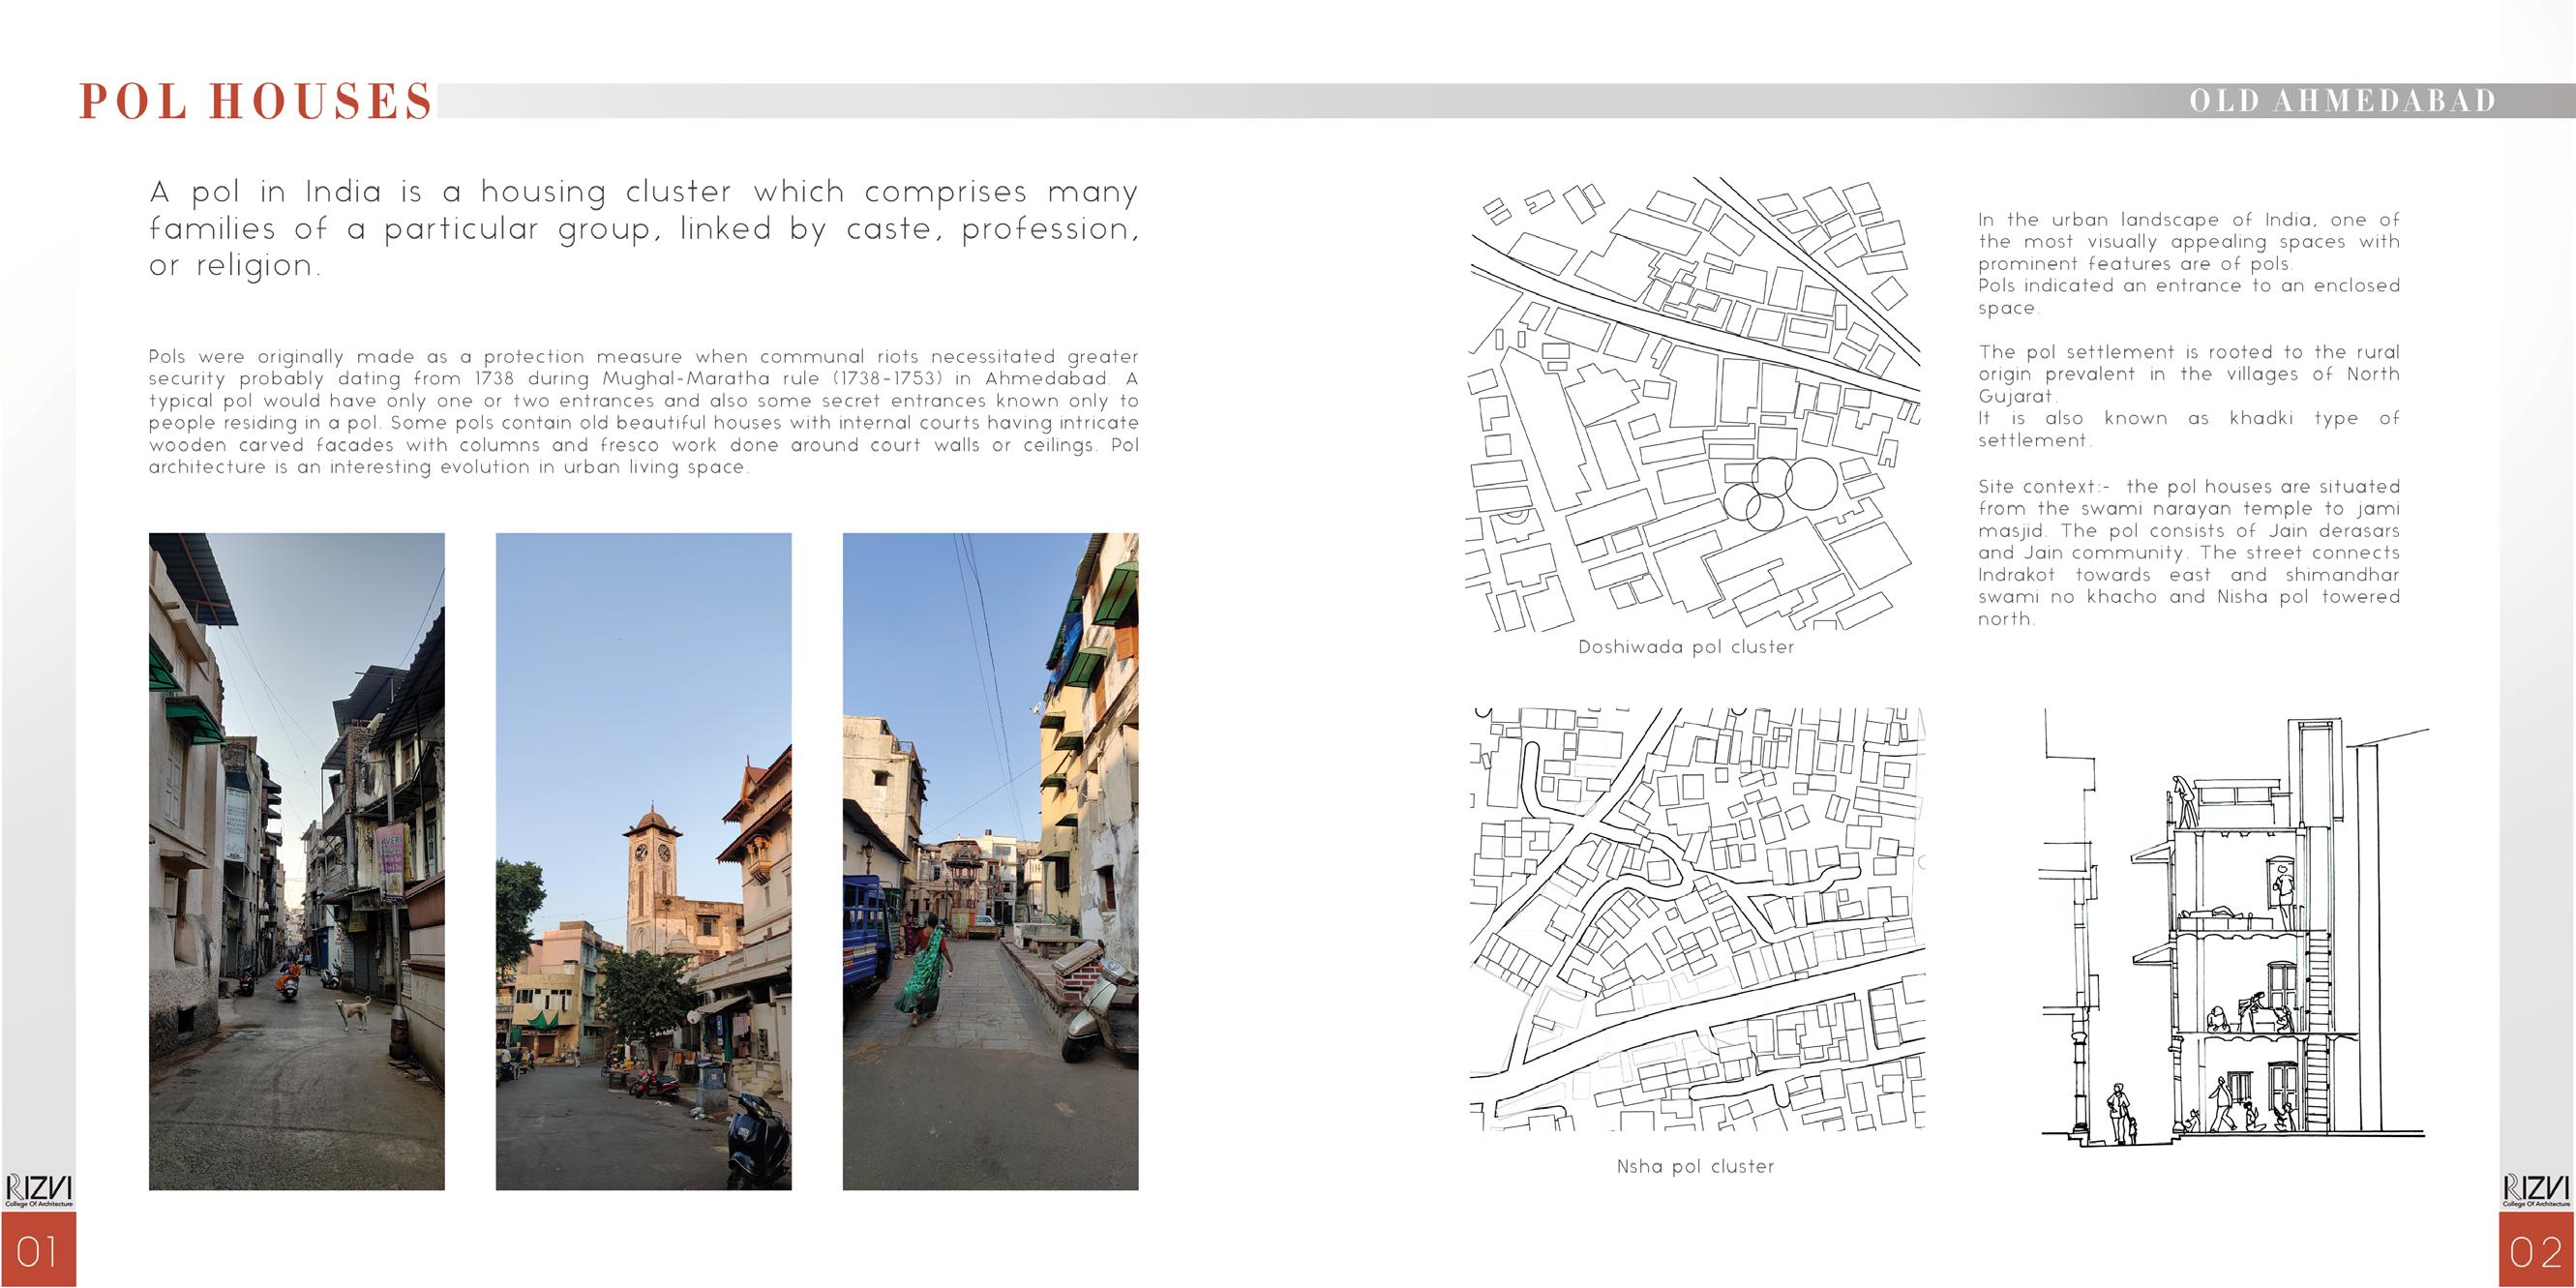Select the Nsha pol cluster map
The width and height of the screenshot is (2576, 1288).
1696,920
